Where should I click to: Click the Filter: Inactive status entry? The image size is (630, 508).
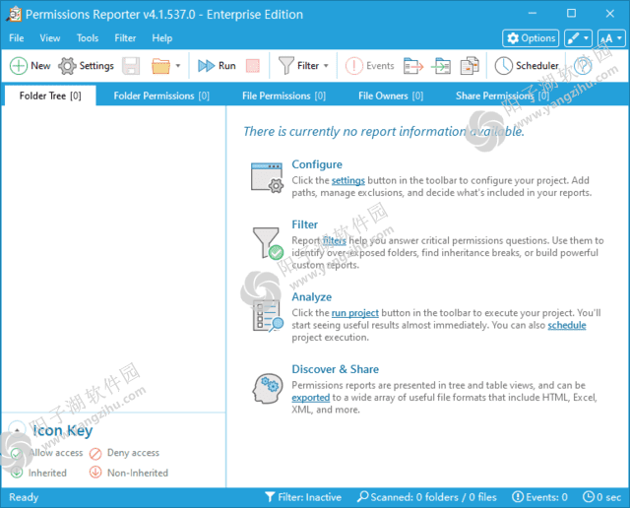303,497
